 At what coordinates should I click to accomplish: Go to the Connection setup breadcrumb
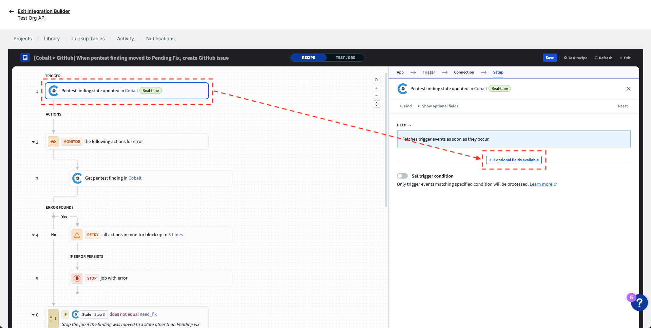(x=464, y=72)
